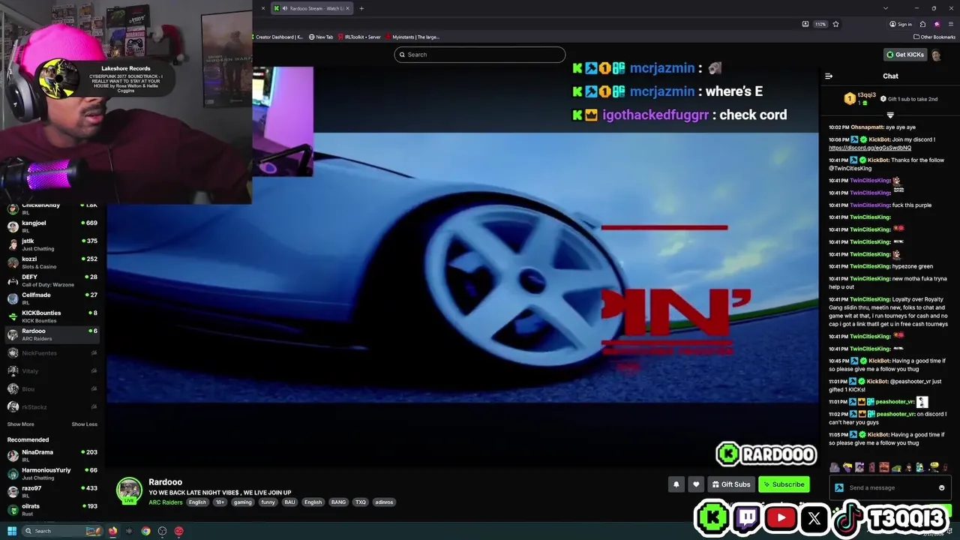The width and height of the screenshot is (960, 540).
Task: Open offline NickFuentes channel
Action: 52,352
